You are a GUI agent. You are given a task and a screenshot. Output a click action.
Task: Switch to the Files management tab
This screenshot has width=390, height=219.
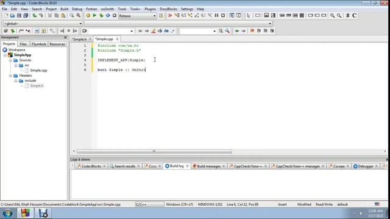click(x=23, y=44)
